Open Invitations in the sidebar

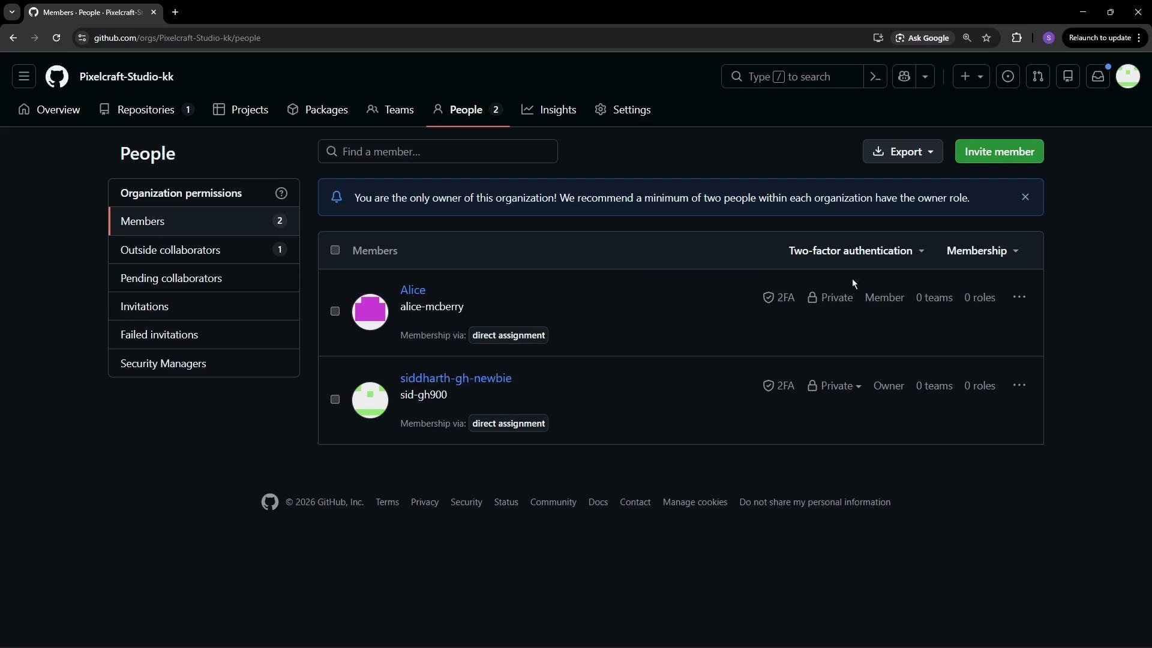coord(204,306)
